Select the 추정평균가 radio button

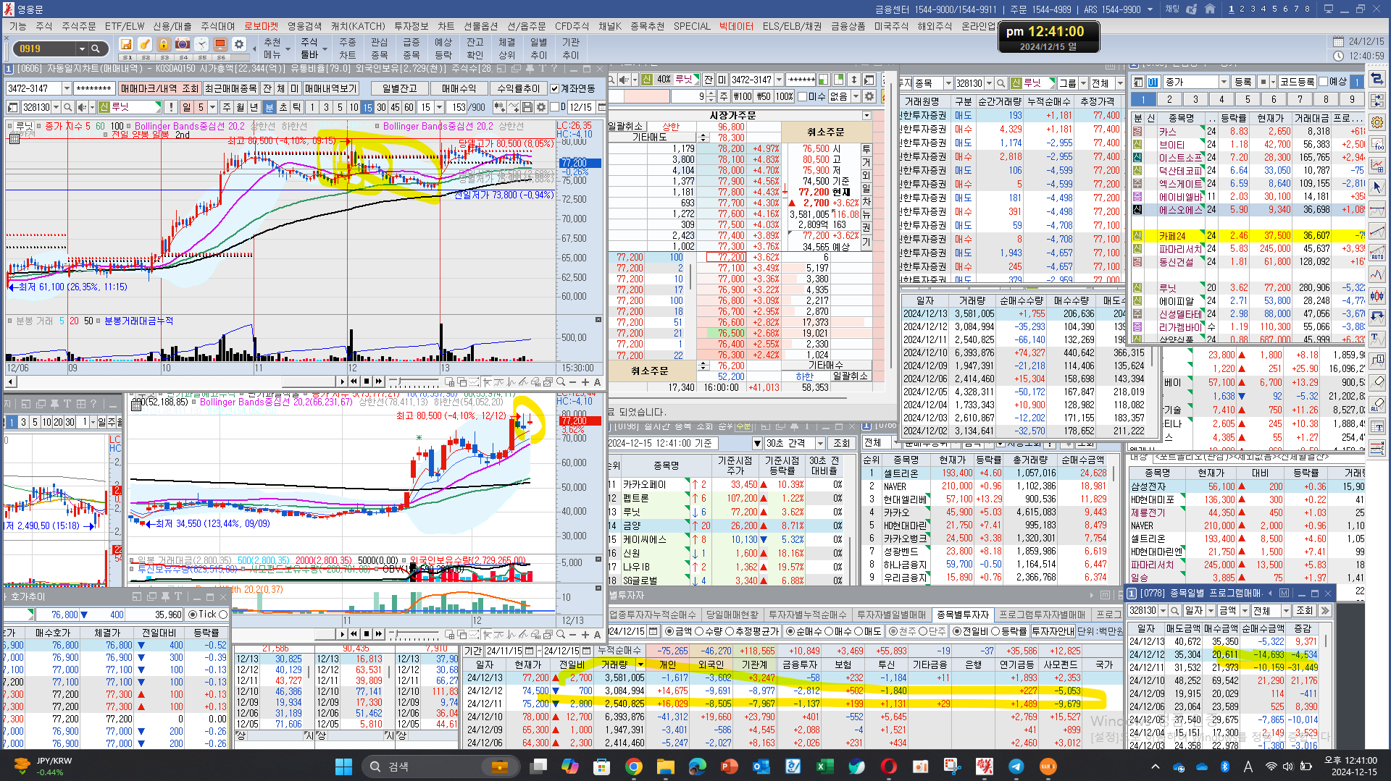(x=730, y=631)
